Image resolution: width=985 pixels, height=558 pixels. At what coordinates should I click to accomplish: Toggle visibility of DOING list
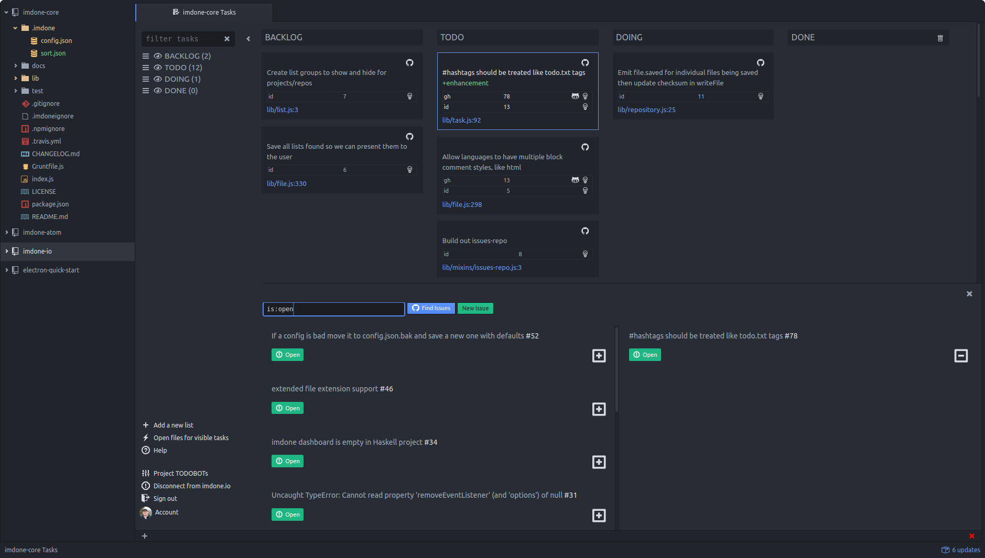tap(157, 79)
